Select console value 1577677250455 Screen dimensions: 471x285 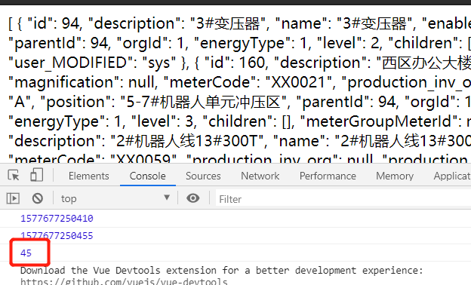click(x=57, y=235)
